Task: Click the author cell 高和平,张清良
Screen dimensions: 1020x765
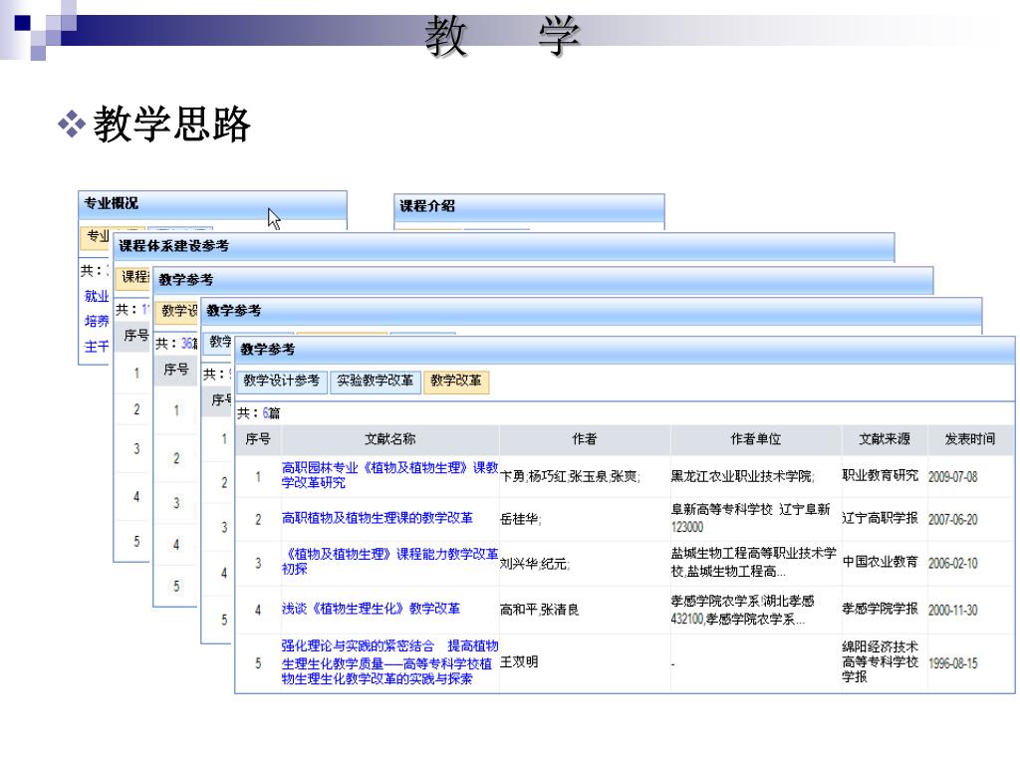Action: click(539, 610)
